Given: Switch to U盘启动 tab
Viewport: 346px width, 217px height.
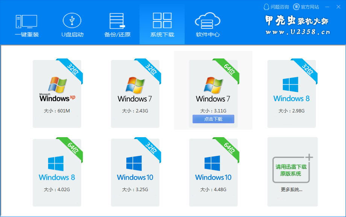Looking at the screenshot, I should click(x=72, y=25).
